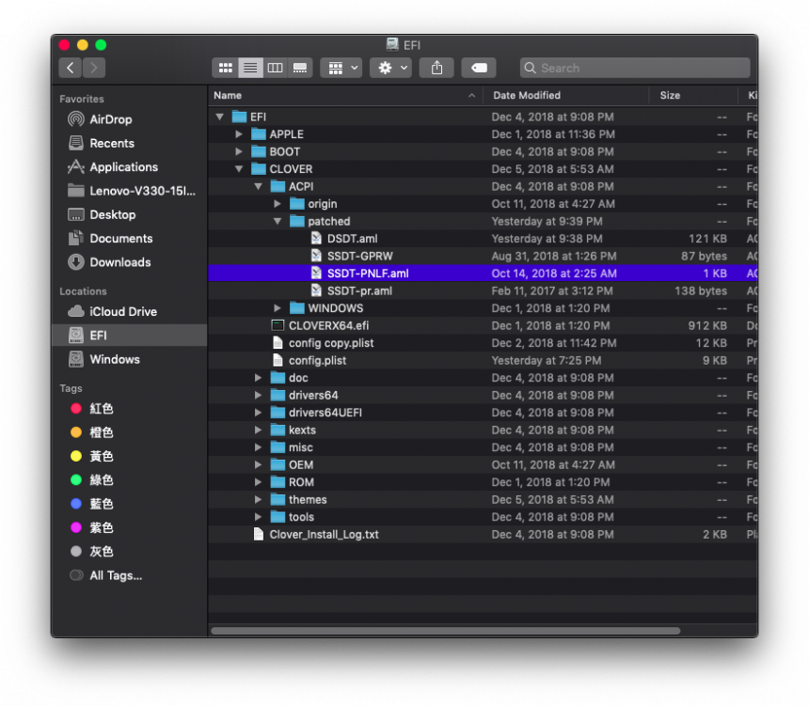The image size is (809, 705).
Task: Go forward with the right arrow button
Action: tap(94, 68)
